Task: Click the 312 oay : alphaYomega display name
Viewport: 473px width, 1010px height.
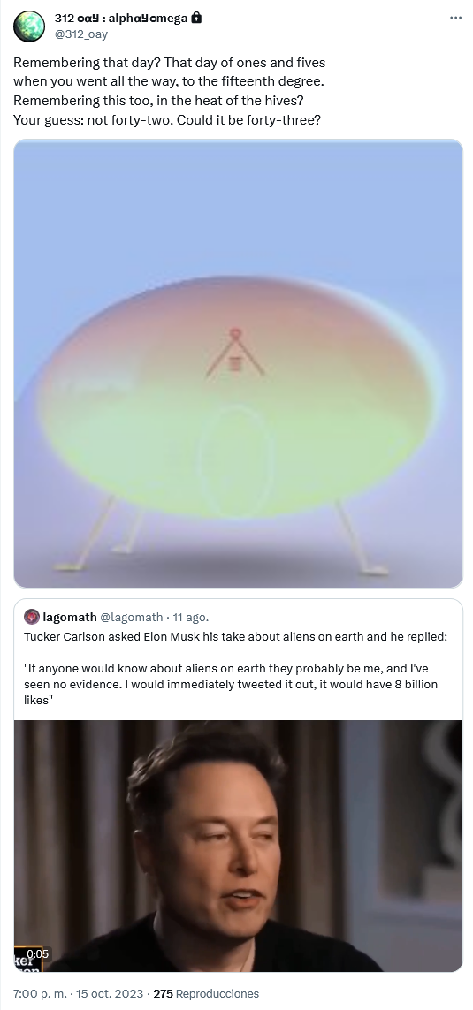Action: pyautogui.click(x=121, y=19)
